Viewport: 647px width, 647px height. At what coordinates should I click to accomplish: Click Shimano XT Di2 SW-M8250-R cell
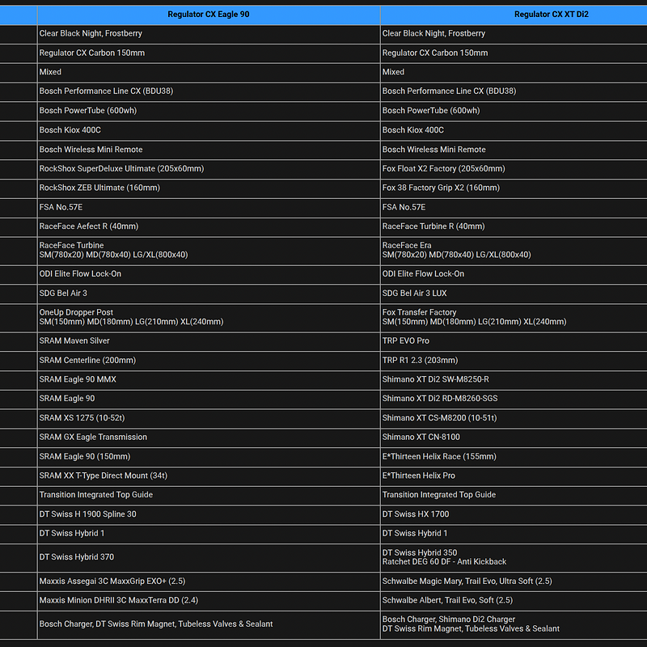coord(514,379)
